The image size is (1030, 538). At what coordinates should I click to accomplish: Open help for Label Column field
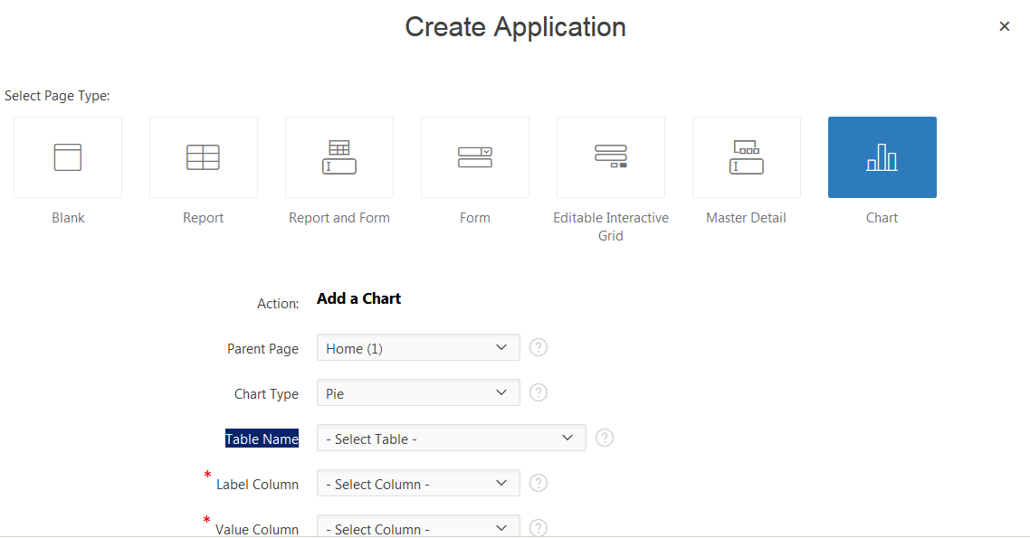click(x=538, y=483)
